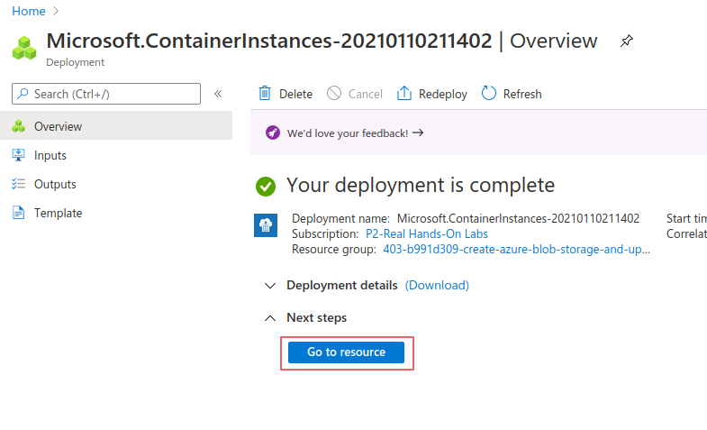Click the Cancel toolbar label
The height and width of the screenshot is (430, 707).
click(366, 94)
